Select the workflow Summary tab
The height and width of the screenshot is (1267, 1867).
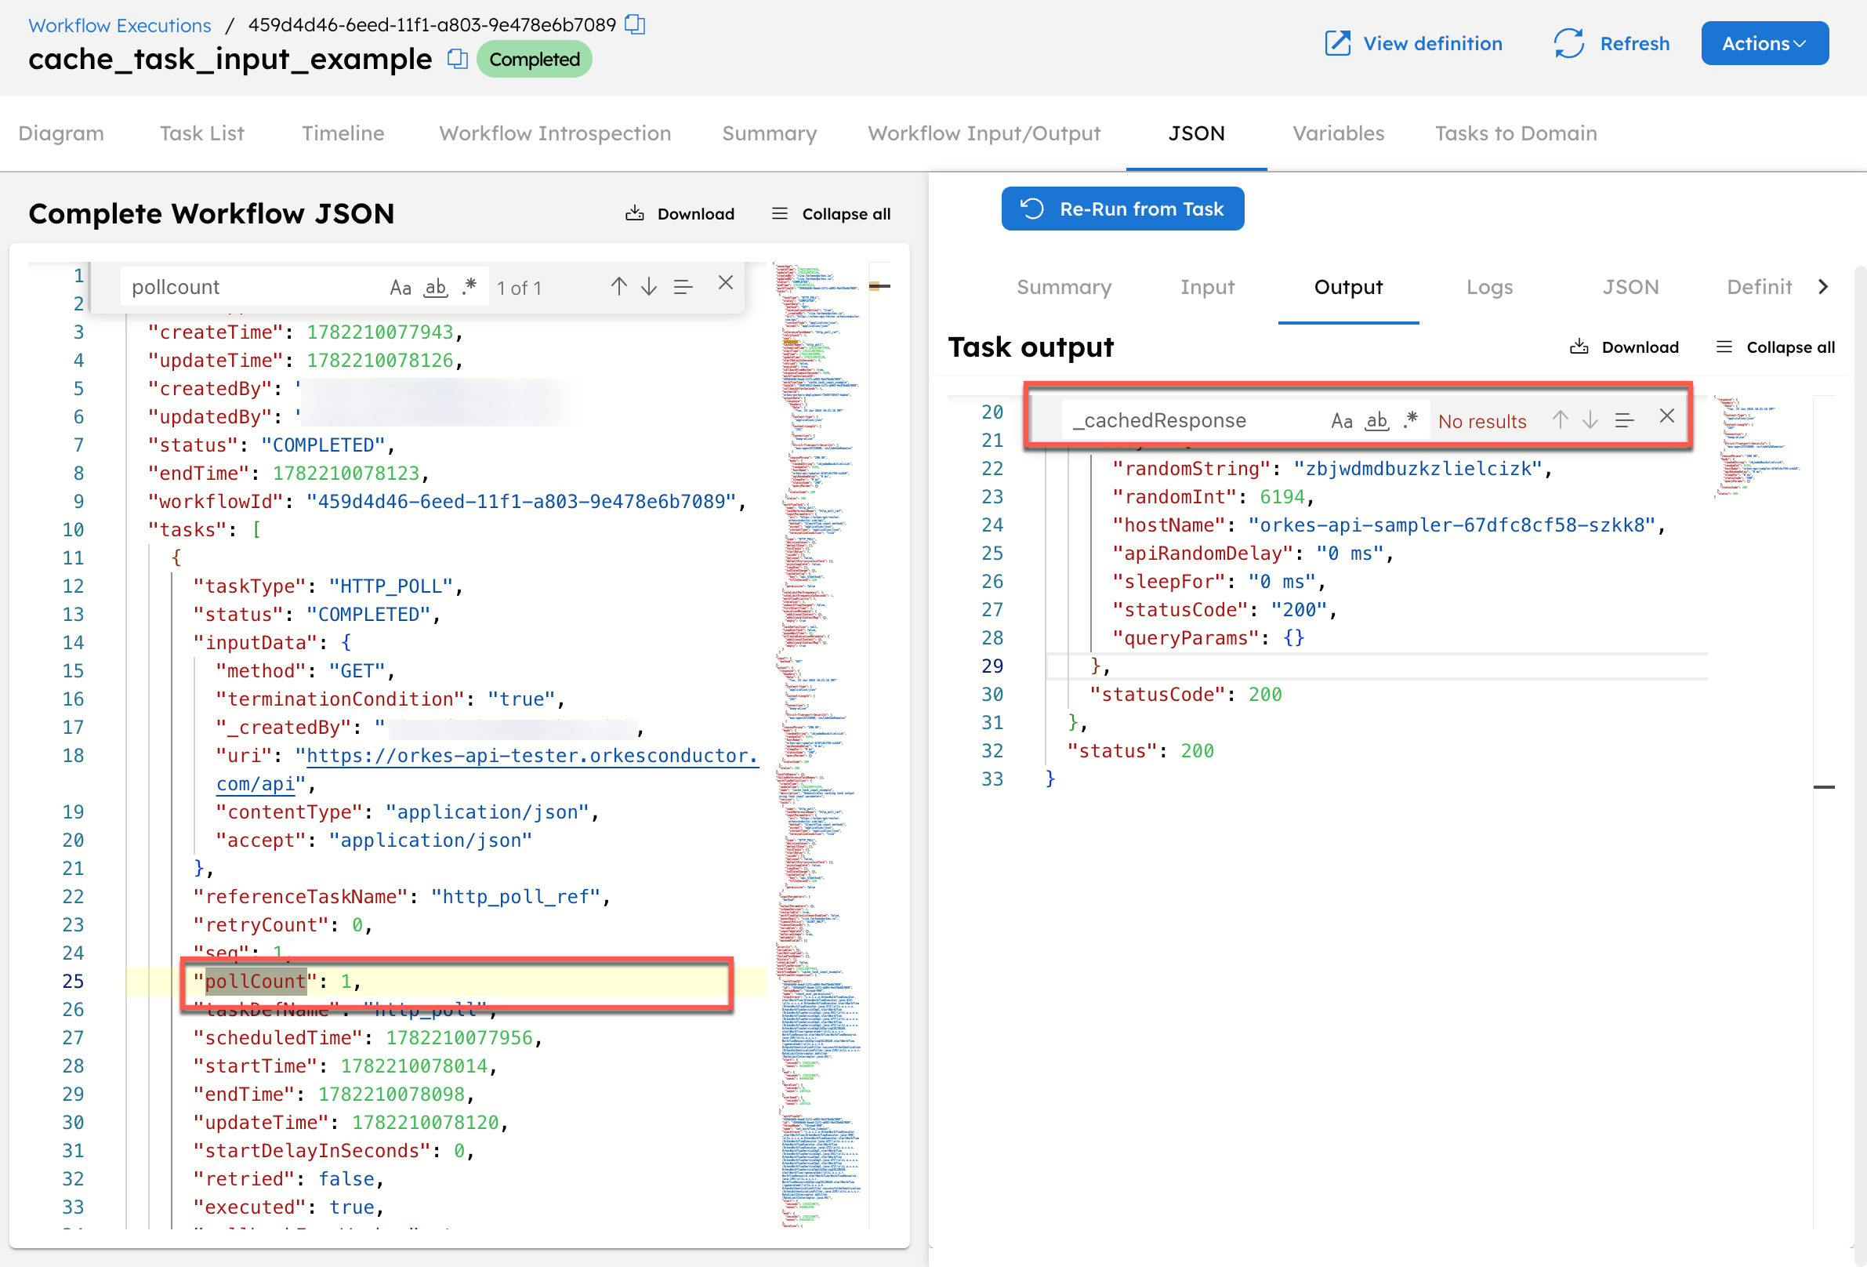769,133
